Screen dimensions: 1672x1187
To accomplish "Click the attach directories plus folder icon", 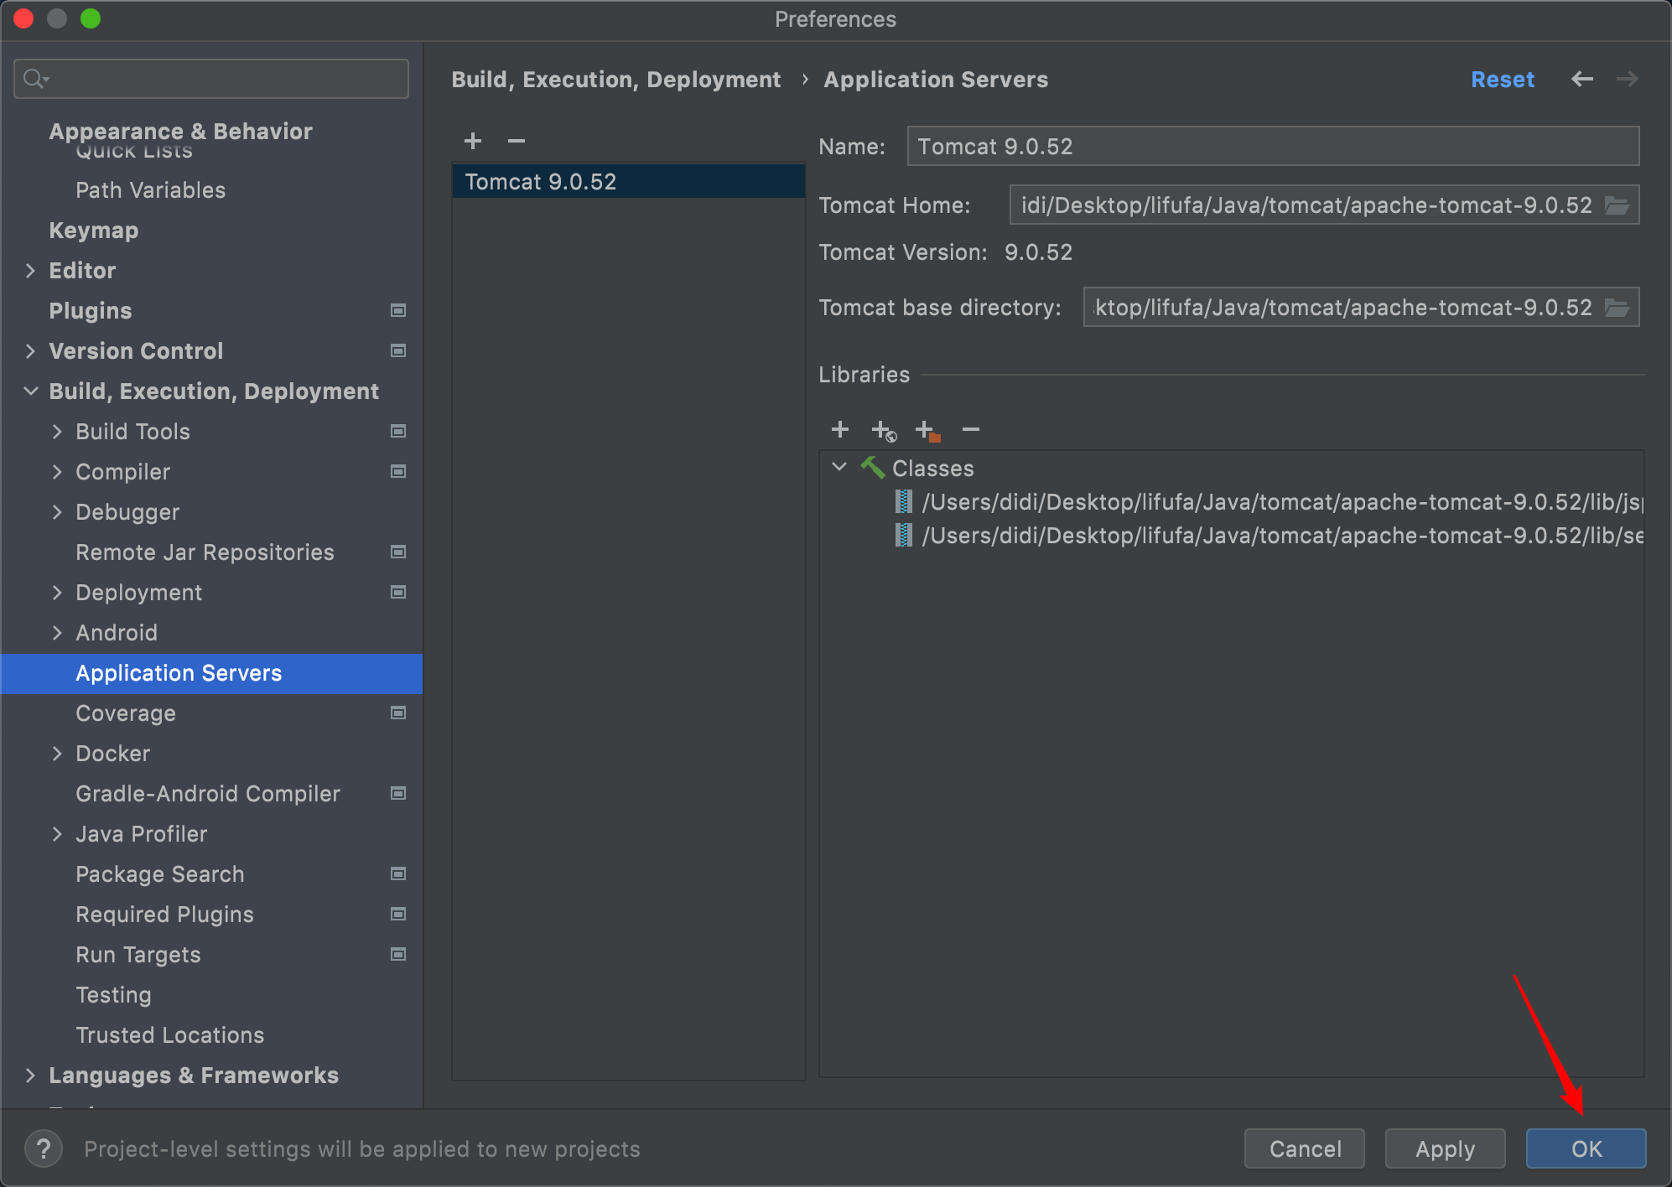I will [927, 431].
